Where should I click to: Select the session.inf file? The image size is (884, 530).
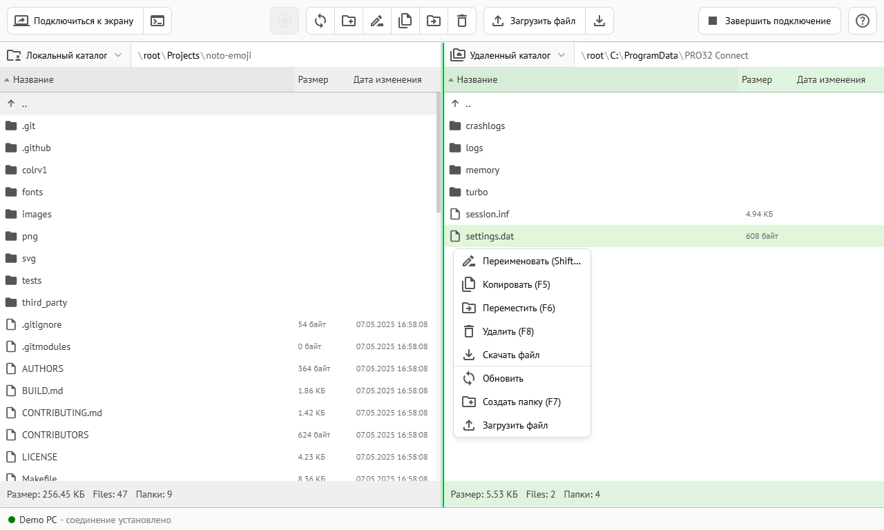pos(664,214)
